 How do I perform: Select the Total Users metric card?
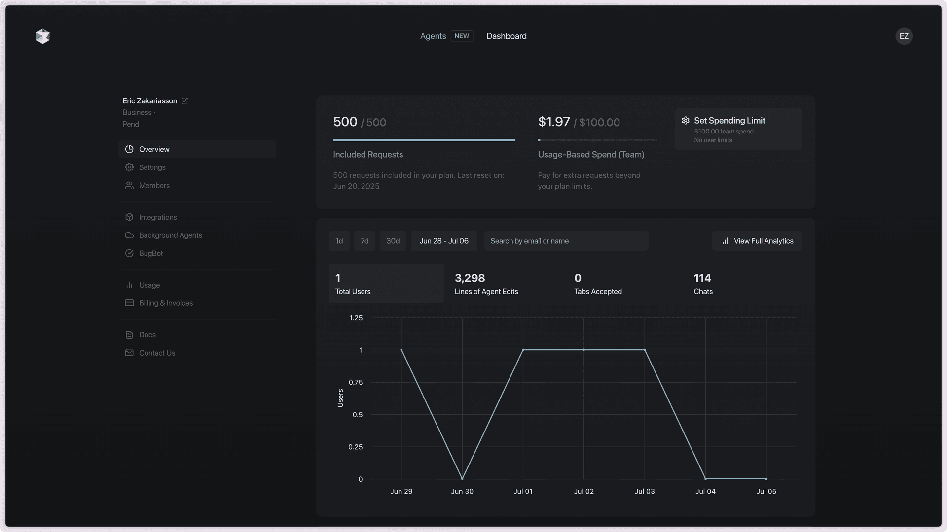386,283
